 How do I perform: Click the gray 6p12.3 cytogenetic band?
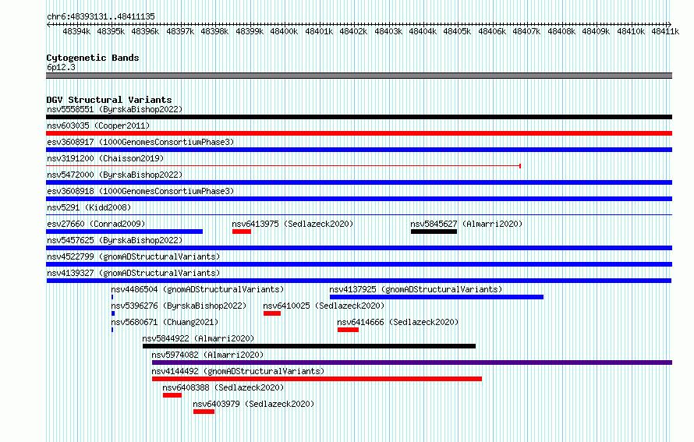(x=359, y=76)
